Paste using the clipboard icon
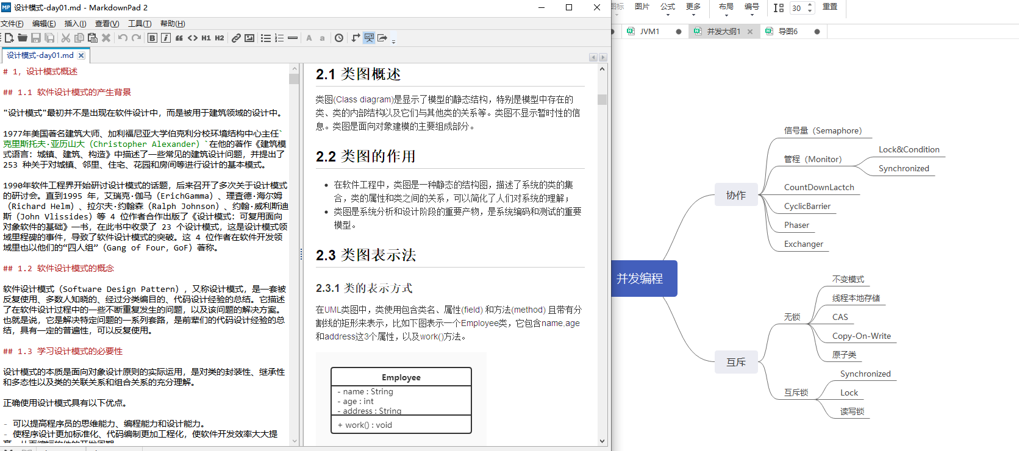Viewport: 1019px width, 451px height. coord(93,38)
